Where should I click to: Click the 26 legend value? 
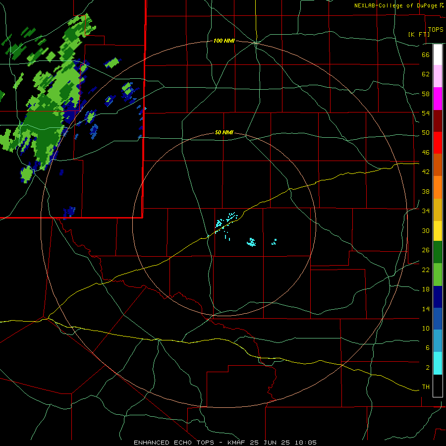click(426, 250)
